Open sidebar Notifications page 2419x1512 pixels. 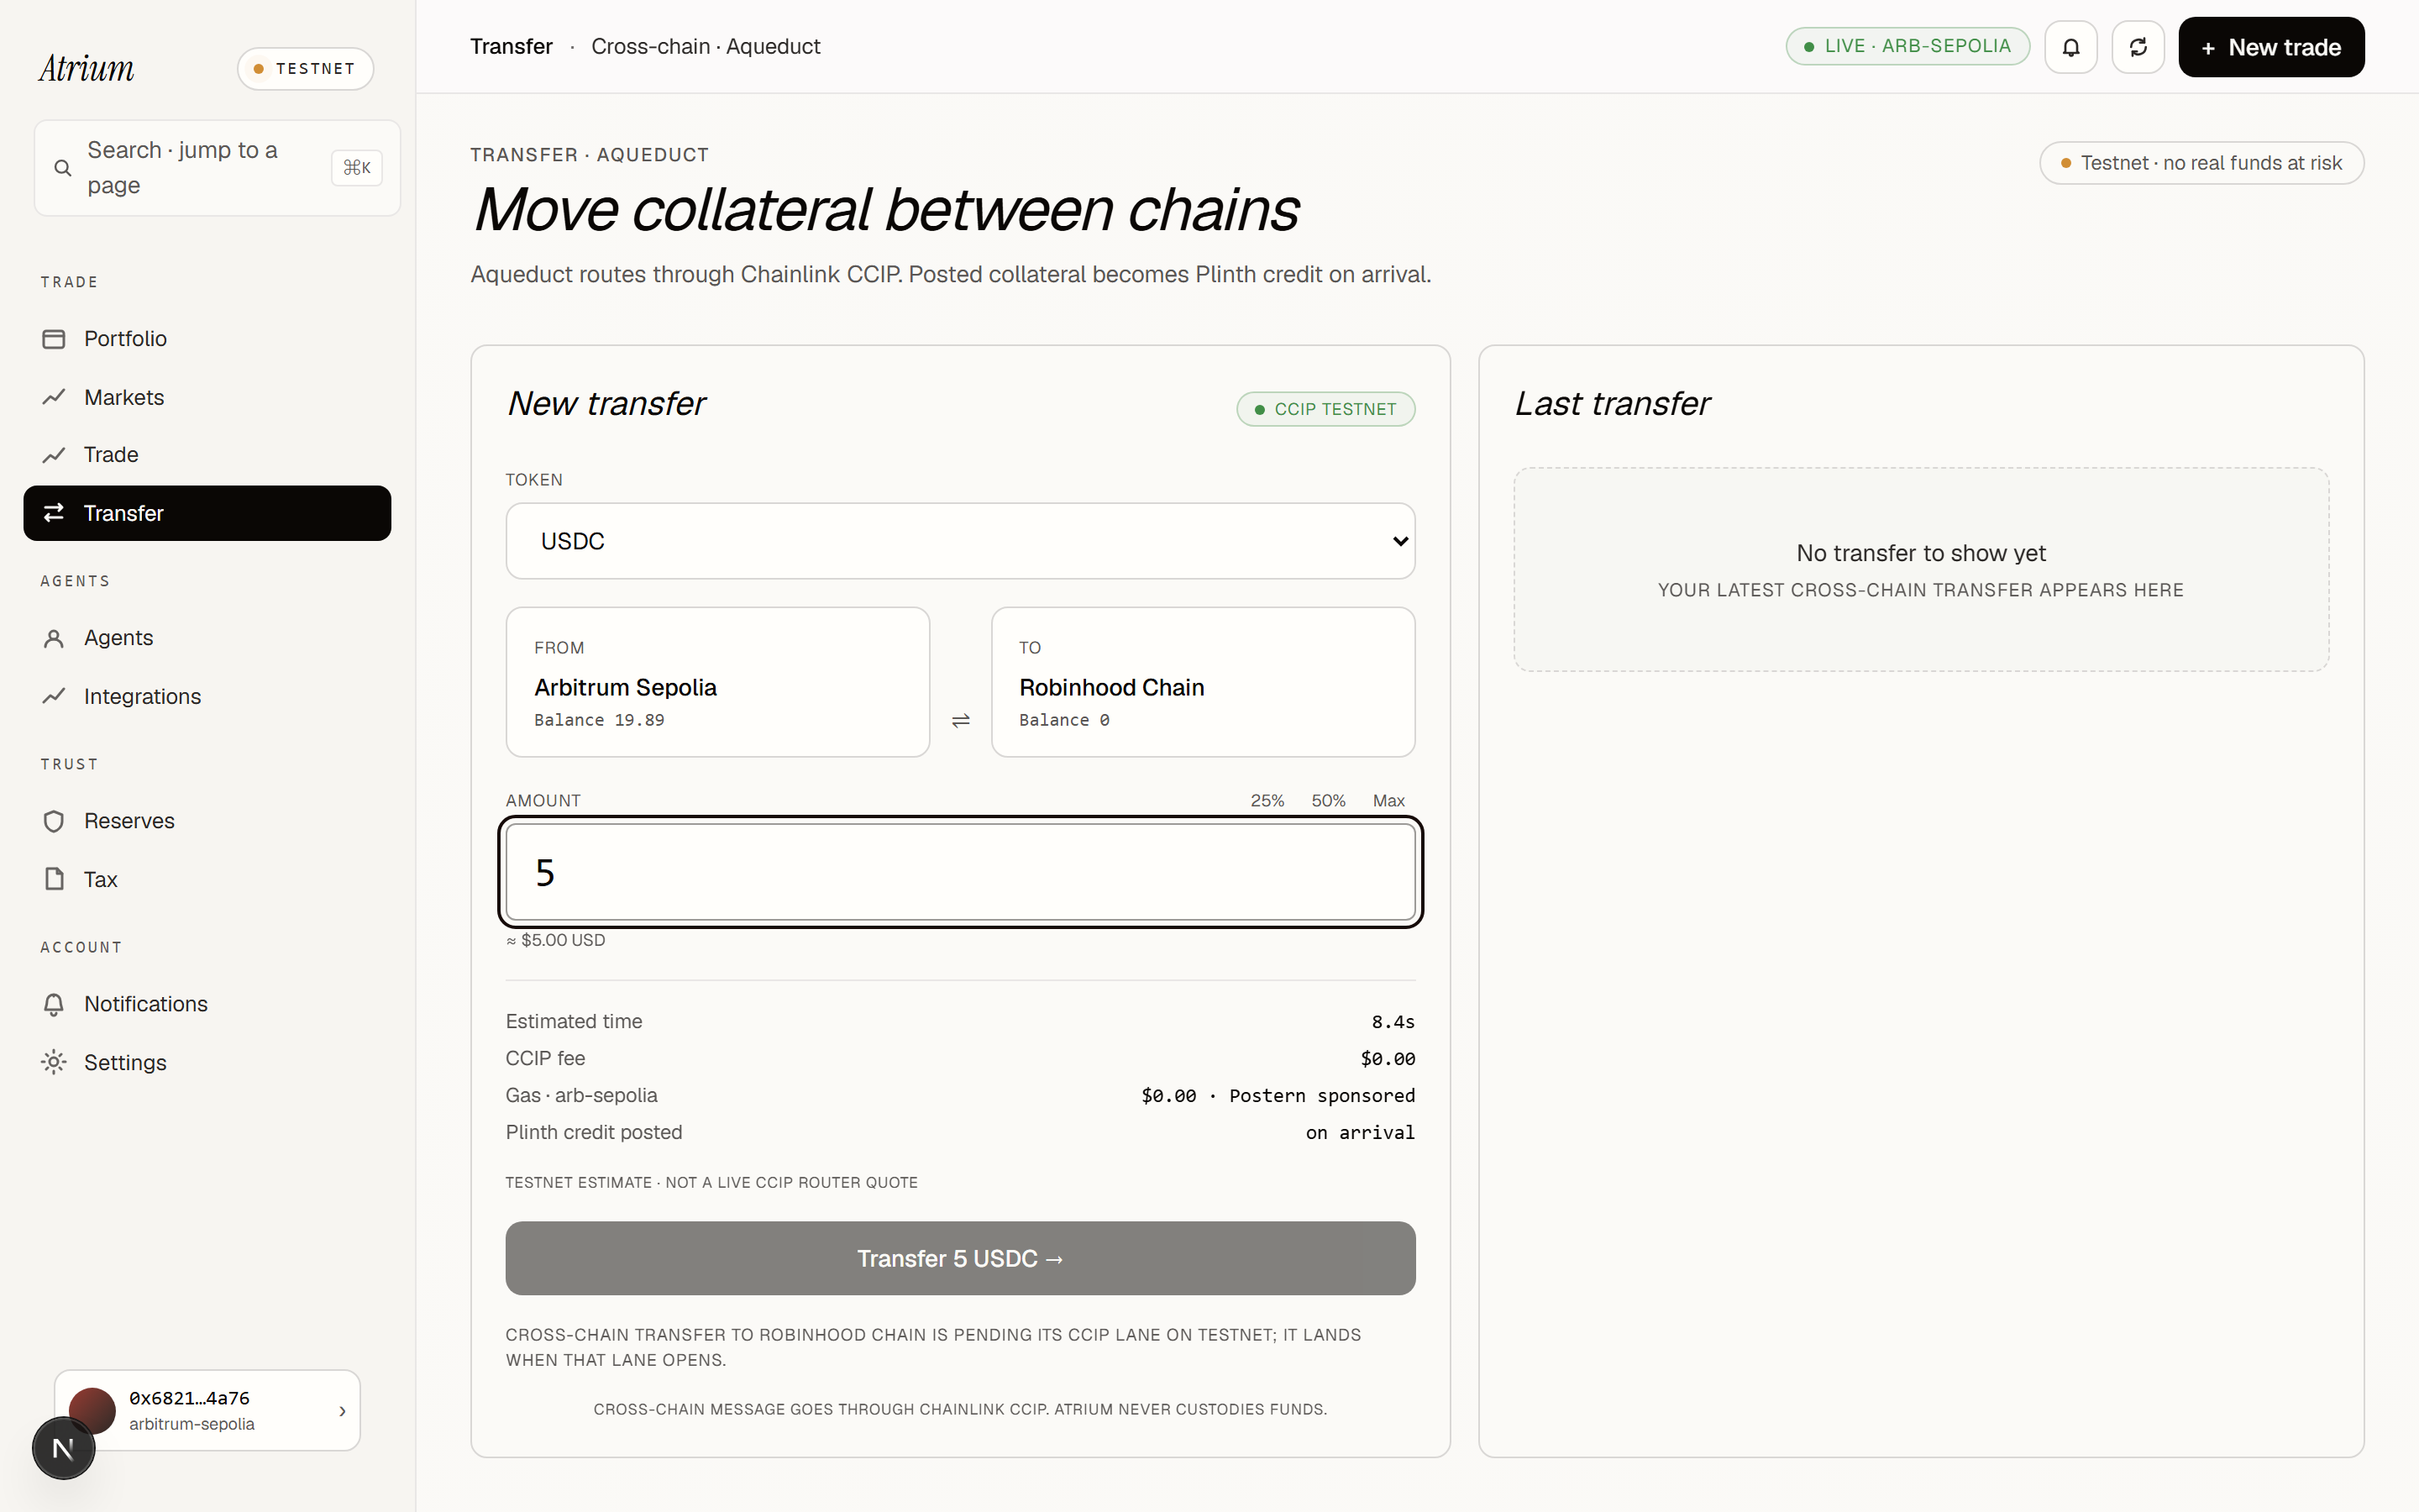(207, 1004)
